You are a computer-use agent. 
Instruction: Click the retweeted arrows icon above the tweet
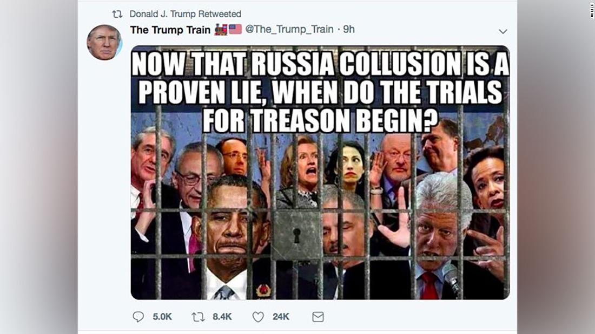[x=117, y=15]
